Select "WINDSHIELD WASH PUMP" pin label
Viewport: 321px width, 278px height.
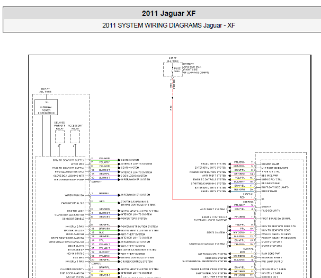[69, 180]
